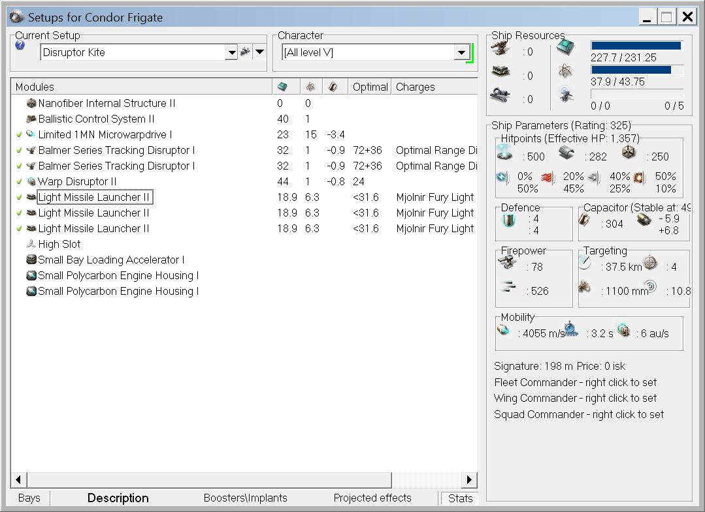Click the drone bandwidth icon
705x512 pixels.
tap(565, 94)
